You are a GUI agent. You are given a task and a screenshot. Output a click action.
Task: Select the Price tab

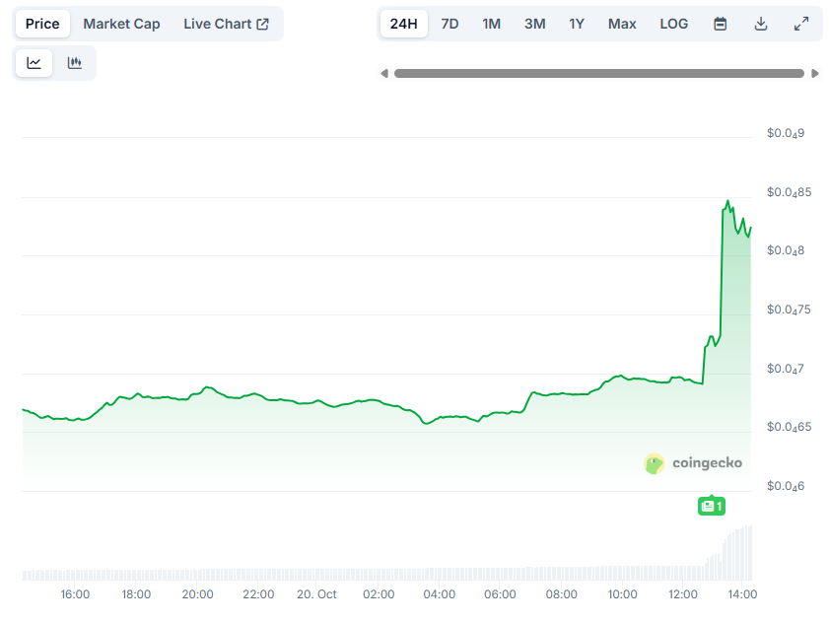click(41, 23)
